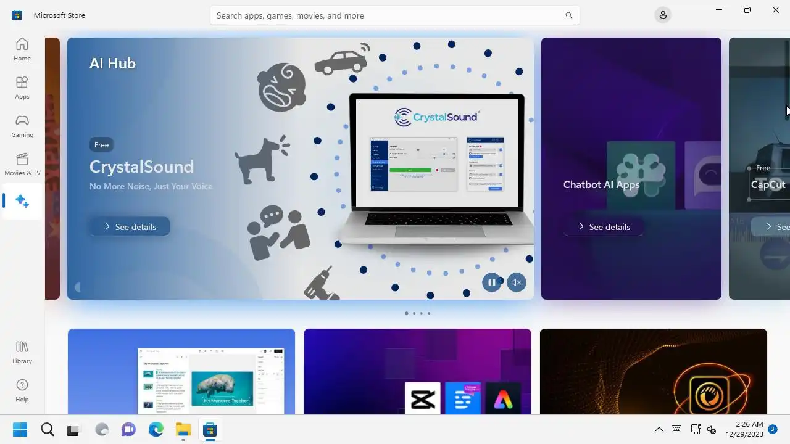Image resolution: width=790 pixels, height=444 pixels.
Task: Open the CrystalSound laptop banner image
Action: [437, 170]
